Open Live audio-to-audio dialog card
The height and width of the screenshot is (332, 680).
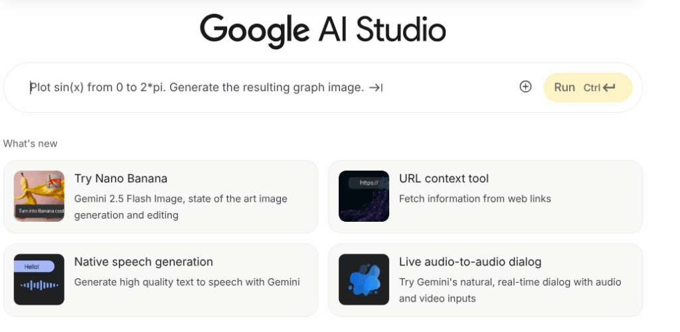485,280
